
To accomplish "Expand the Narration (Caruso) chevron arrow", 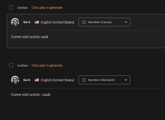I will [126, 22].
